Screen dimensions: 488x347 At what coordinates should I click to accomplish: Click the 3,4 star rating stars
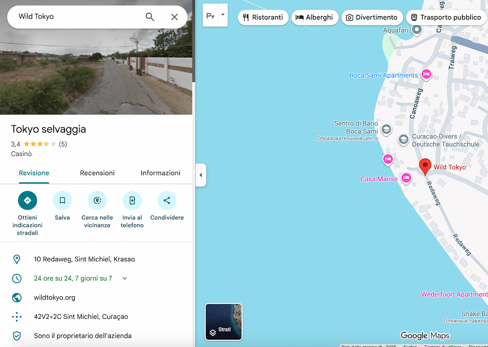pyautogui.click(x=39, y=144)
